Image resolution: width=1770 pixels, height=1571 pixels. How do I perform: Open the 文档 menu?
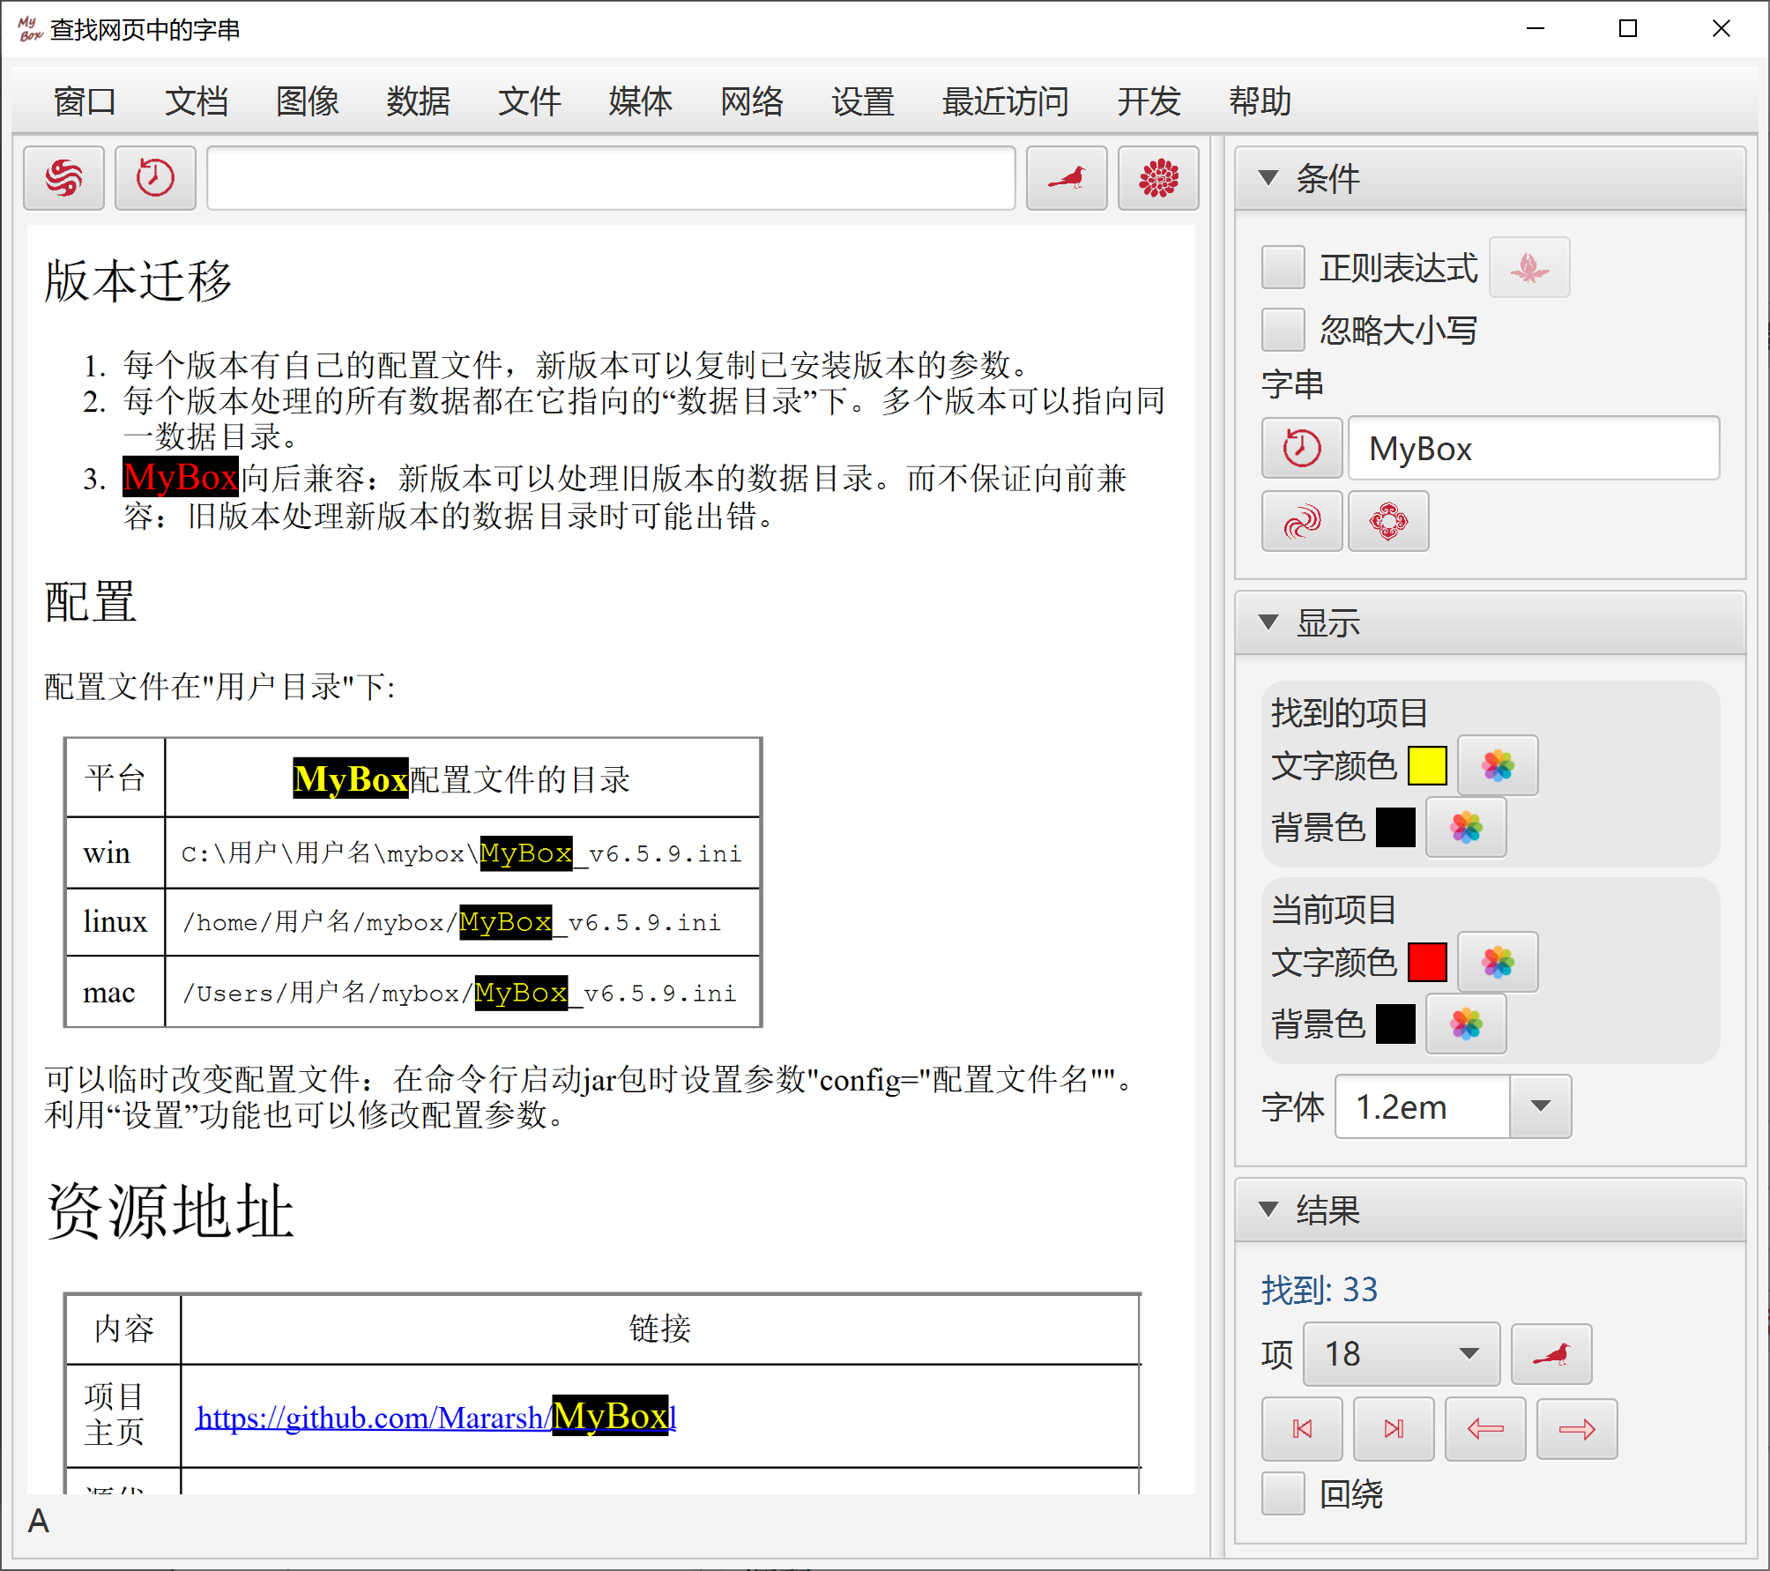196,101
